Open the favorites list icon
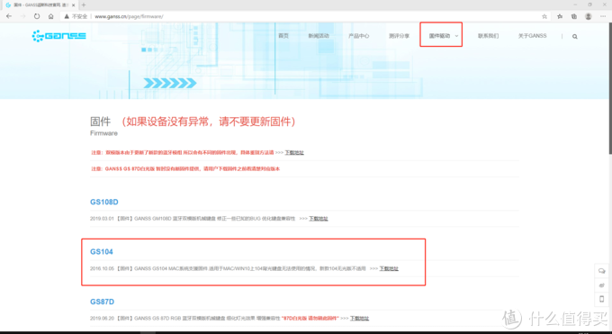 pos(560,16)
